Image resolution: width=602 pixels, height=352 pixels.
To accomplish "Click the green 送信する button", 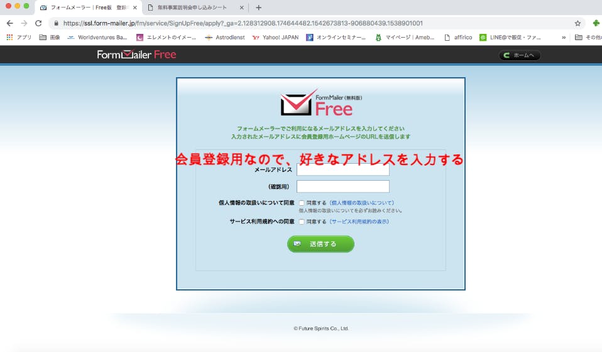I will click(321, 244).
